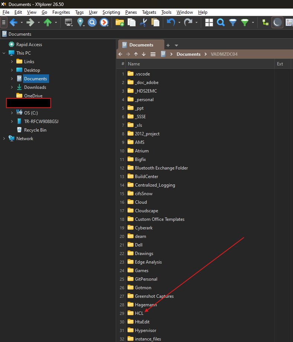Collapse the This PC tree node
The height and width of the screenshot is (342, 293).
pos(4,53)
